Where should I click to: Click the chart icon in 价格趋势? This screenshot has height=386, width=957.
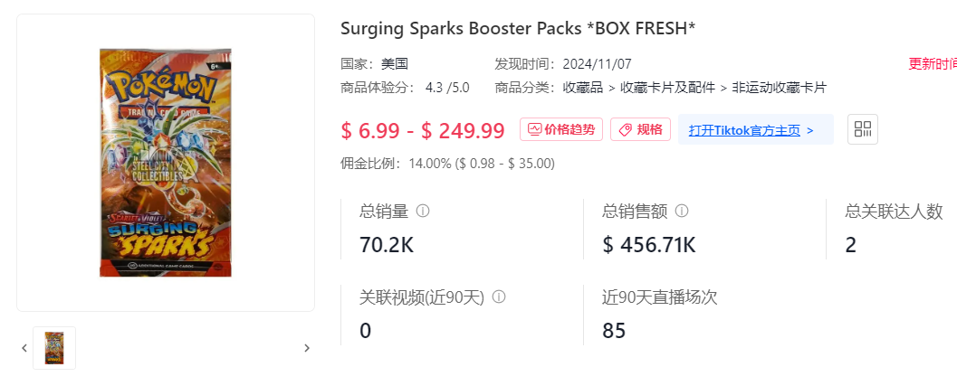[535, 129]
